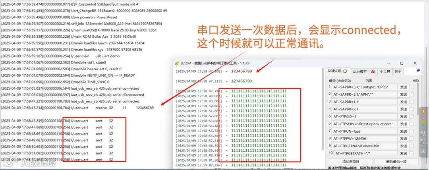Screen dimensions: 429x170
Task: Click 发送 for AT+FTPCID=1
Action: (x=404, y=117)
